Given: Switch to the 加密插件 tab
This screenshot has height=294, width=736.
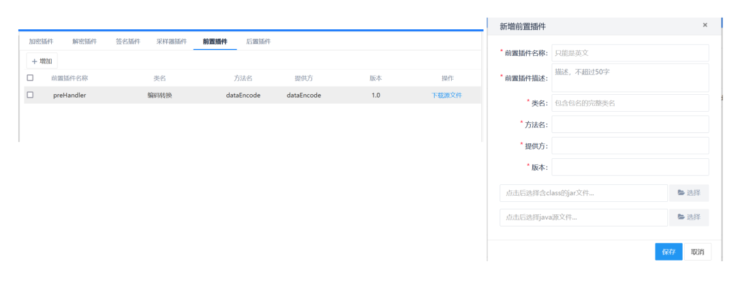Looking at the screenshot, I should coord(41,42).
